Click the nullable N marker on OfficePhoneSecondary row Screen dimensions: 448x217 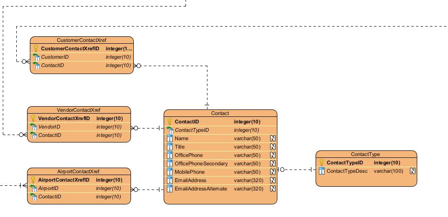(x=273, y=163)
